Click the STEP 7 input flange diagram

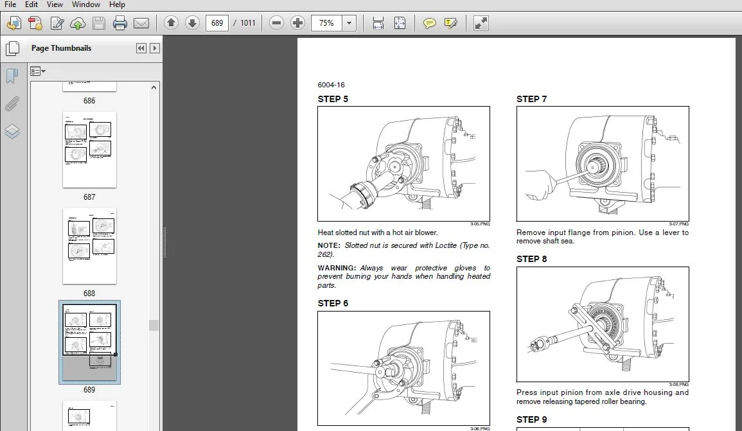603,164
